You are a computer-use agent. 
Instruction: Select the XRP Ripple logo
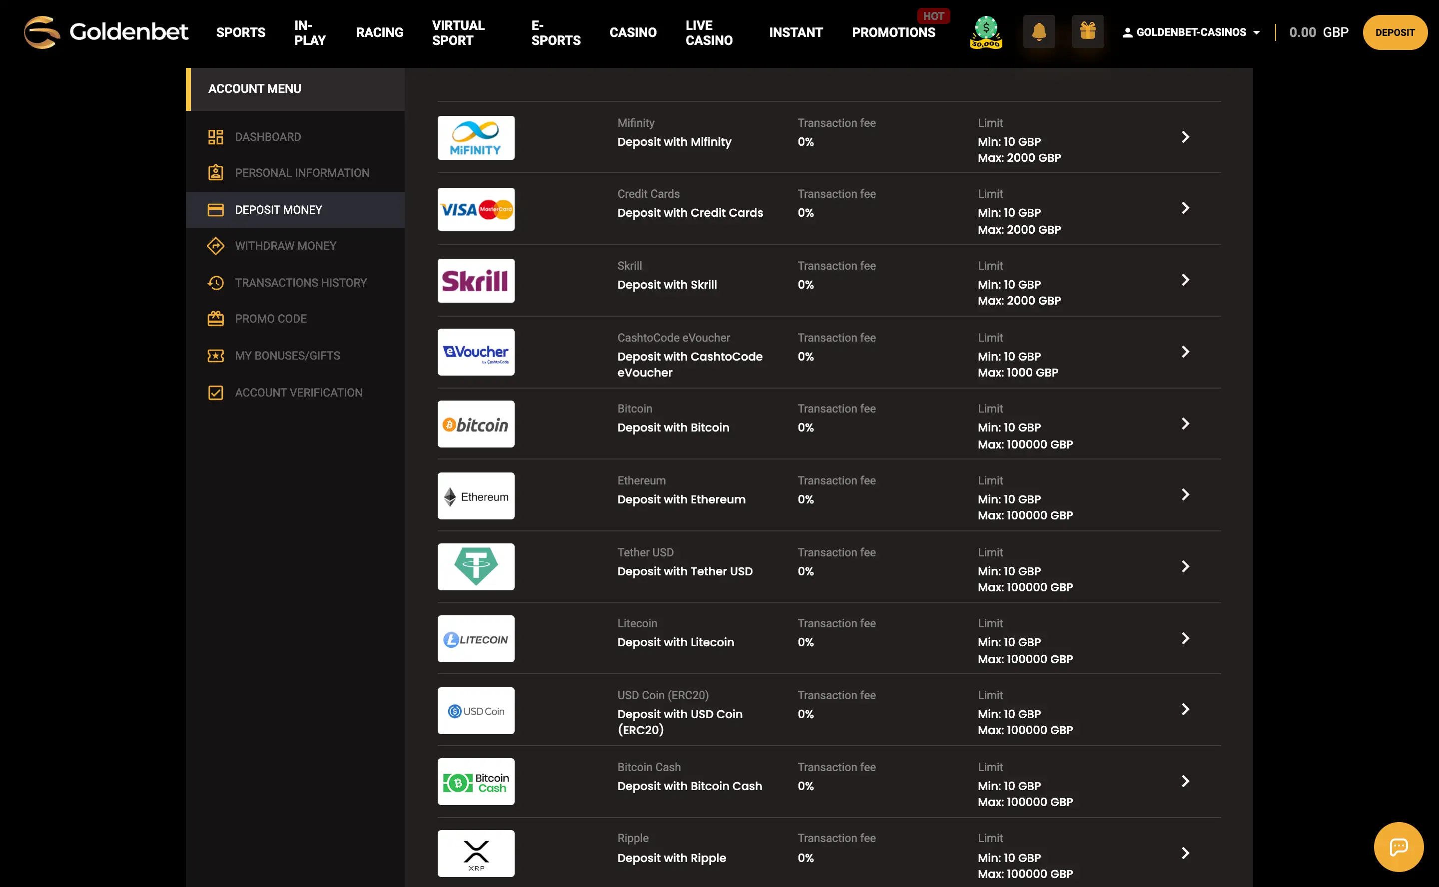point(476,854)
